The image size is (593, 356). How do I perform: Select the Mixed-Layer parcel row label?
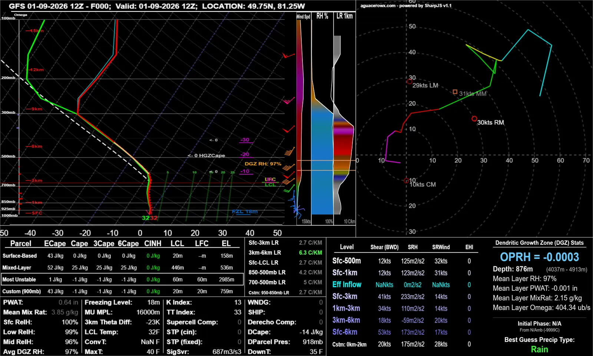[17, 268]
